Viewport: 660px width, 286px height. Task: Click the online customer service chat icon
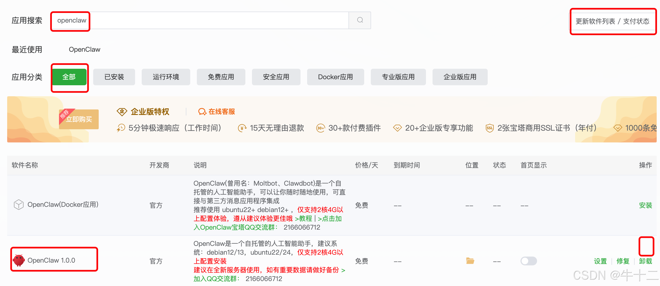pyautogui.click(x=202, y=112)
